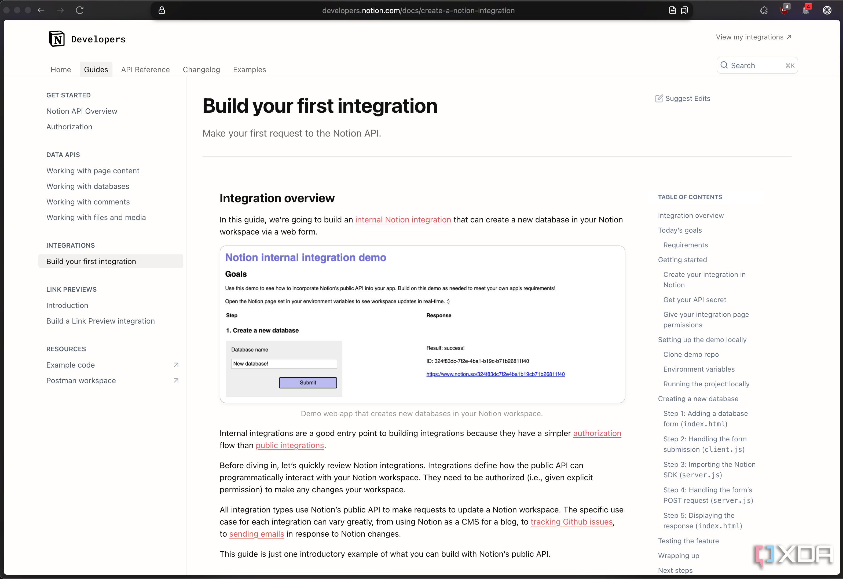843x579 pixels.
Task: Open Working with comments guide
Action: tap(88, 202)
